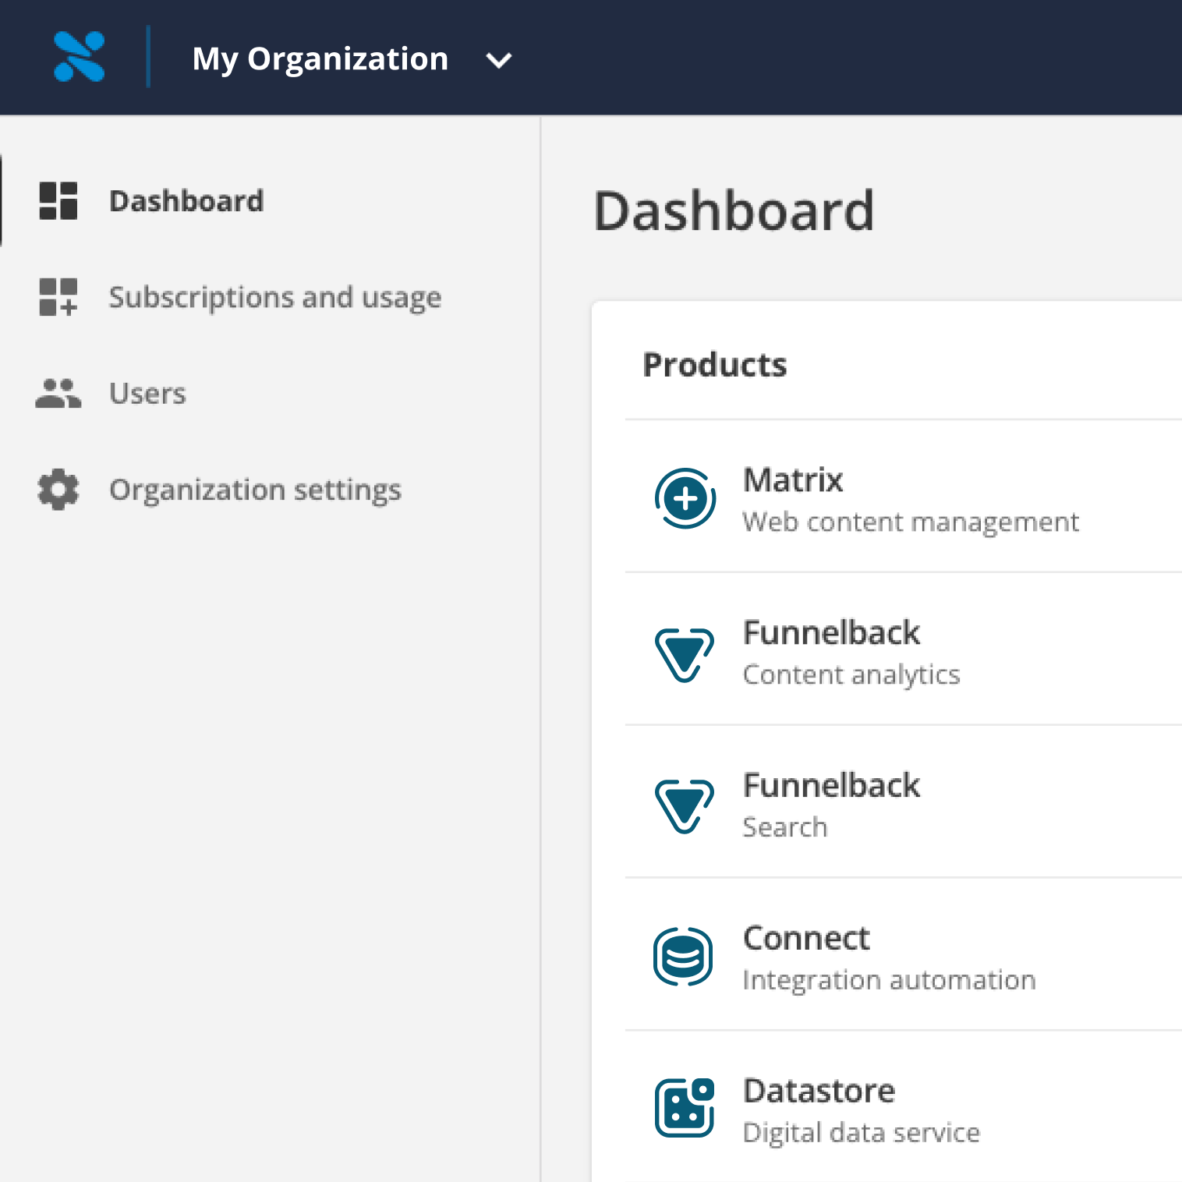
Task: Open the My Organization switcher text
Action: 320,59
